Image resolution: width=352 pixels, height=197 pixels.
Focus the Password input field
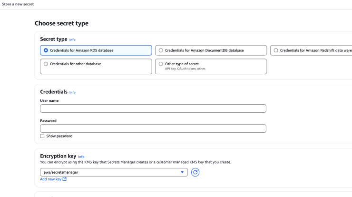(153, 128)
